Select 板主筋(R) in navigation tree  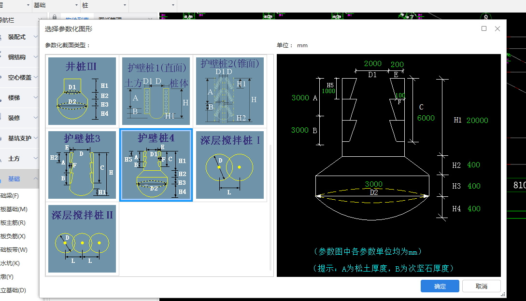[13, 223]
